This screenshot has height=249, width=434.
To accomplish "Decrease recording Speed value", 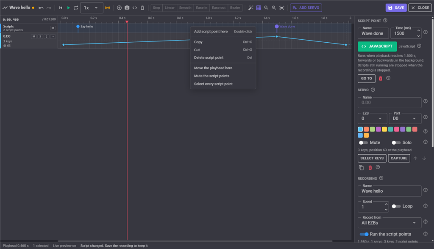I will click(386, 210).
